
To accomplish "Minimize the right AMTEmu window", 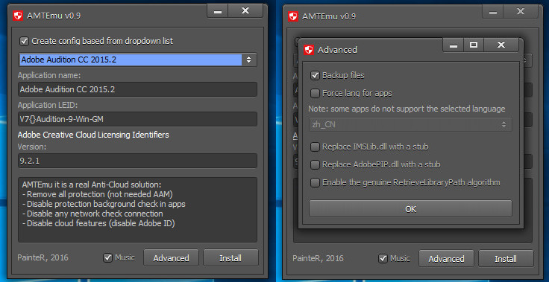I will pyautogui.click(x=493, y=11).
